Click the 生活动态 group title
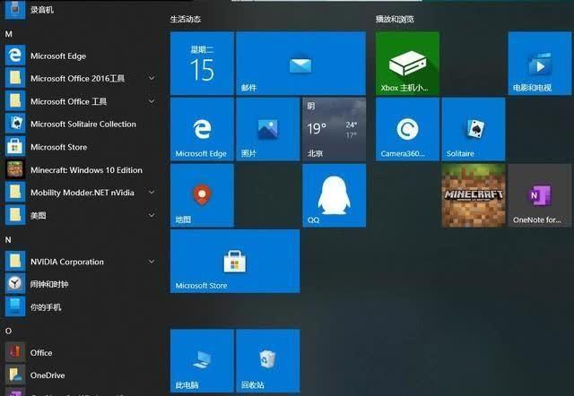574x396 pixels. point(186,19)
